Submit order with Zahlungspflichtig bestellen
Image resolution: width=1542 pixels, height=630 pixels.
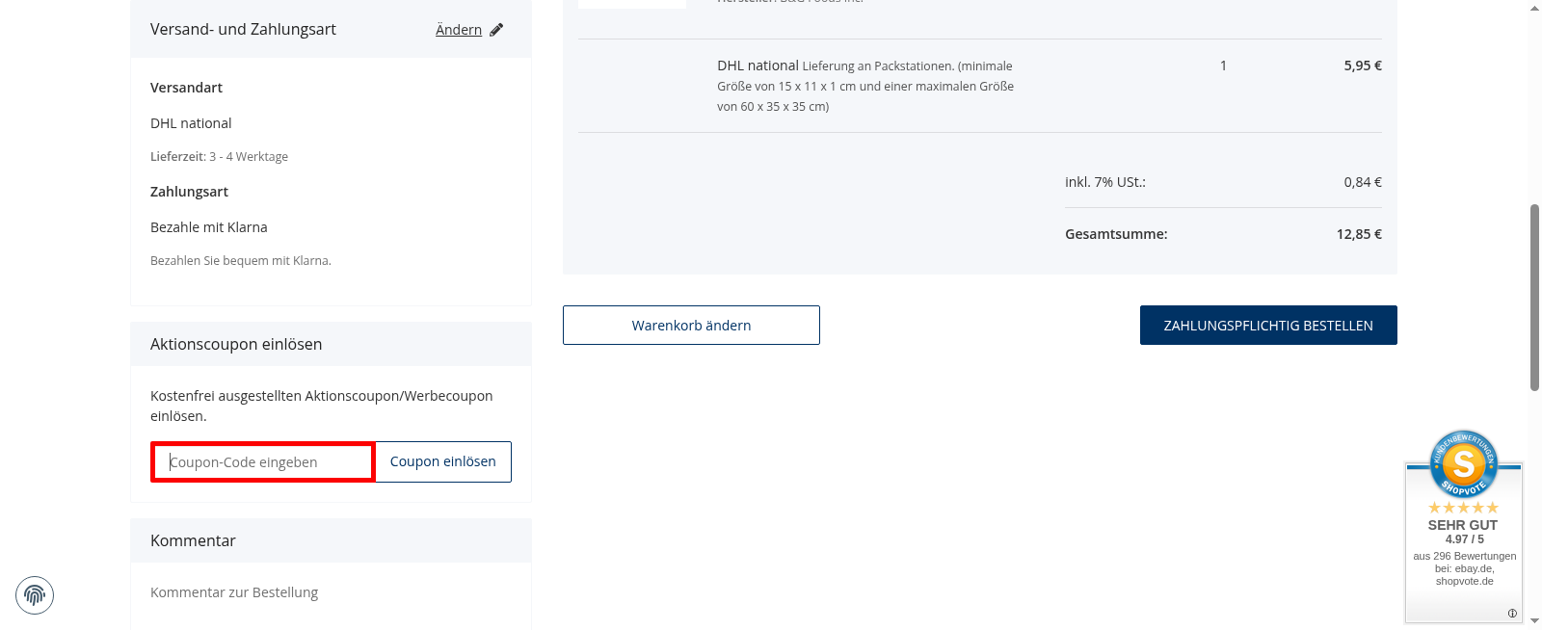click(1268, 326)
